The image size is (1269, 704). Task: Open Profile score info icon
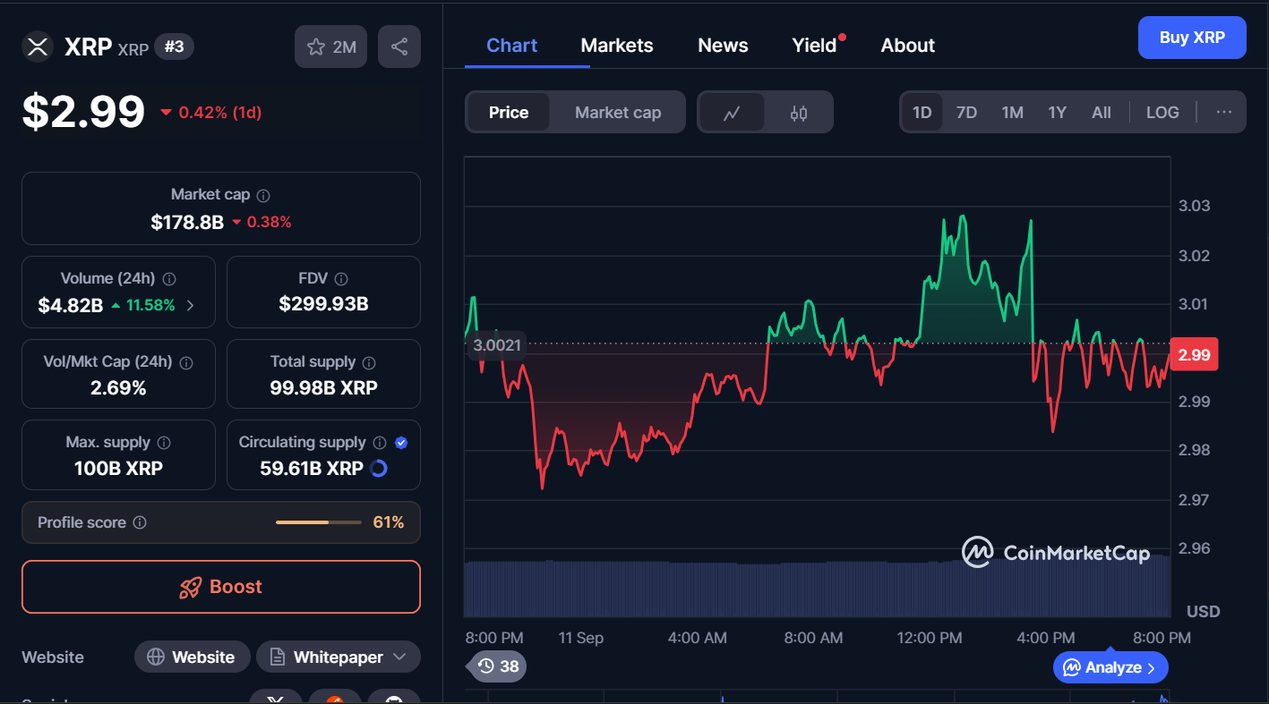pos(140,522)
